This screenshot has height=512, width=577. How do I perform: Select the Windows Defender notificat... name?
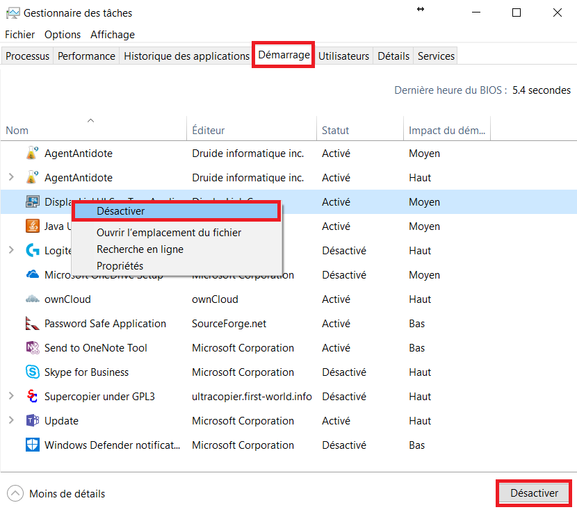pyautogui.click(x=112, y=445)
